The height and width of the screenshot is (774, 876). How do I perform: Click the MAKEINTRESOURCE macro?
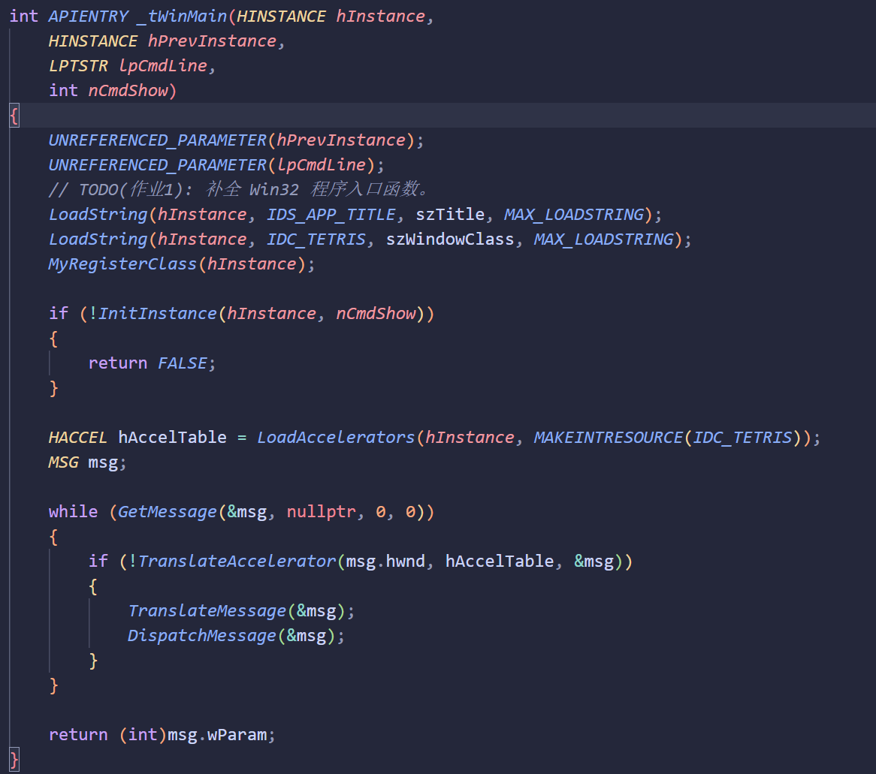pyautogui.click(x=608, y=438)
